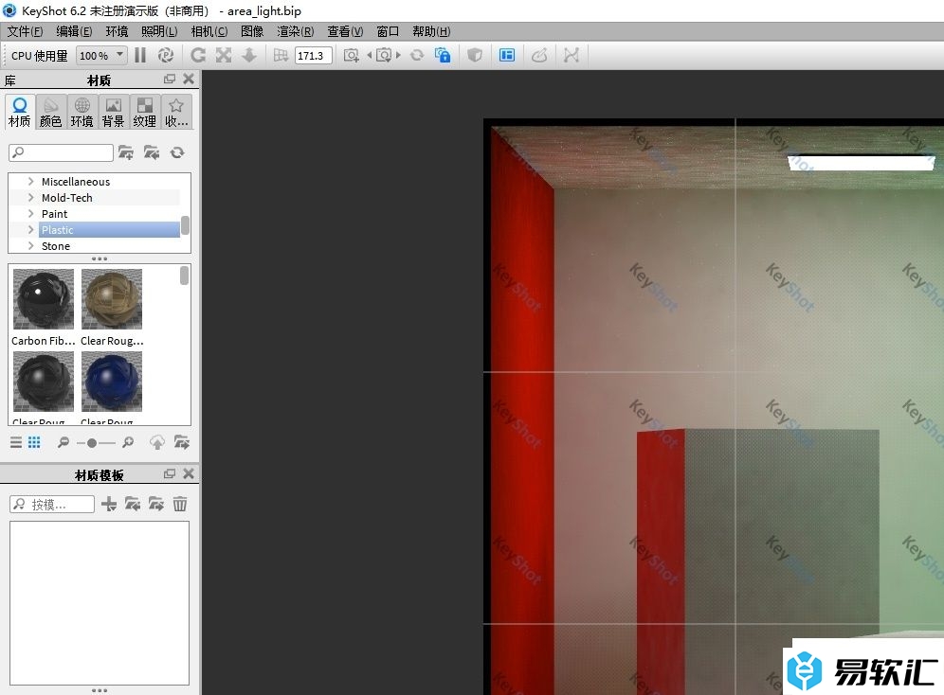The image size is (944, 695).
Task: Toggle the blue panel layout icon
Action: [507, 55]
